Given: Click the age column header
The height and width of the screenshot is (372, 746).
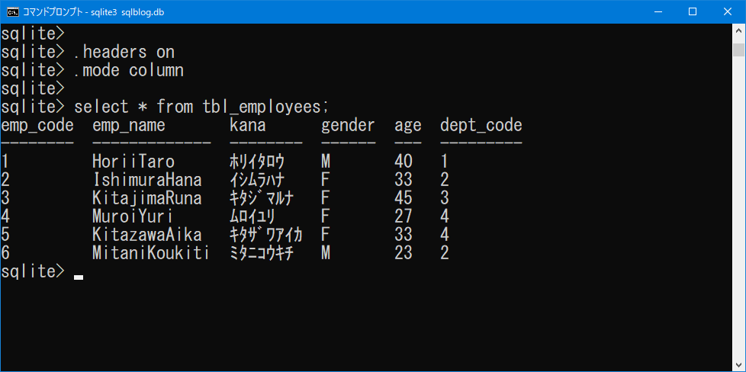Looking at the screenshot, I should (408, 125).
